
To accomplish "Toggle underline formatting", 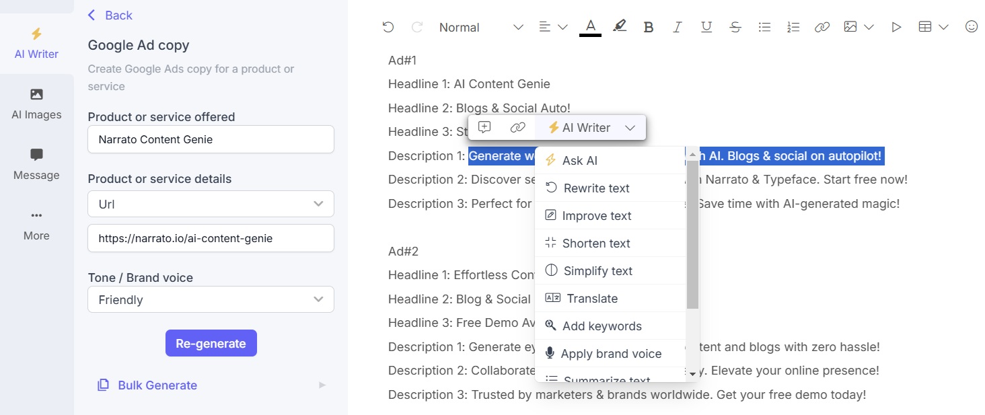I will tap(706, 27).
